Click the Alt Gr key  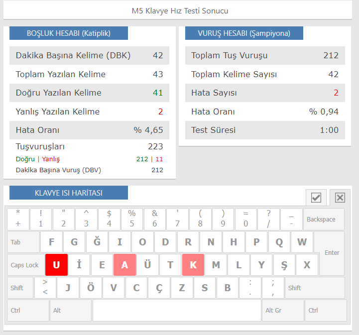pos(283,310)
